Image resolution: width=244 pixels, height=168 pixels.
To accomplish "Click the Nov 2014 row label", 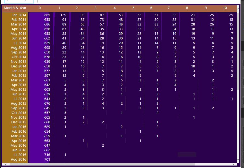I will [x=19, y=62].
